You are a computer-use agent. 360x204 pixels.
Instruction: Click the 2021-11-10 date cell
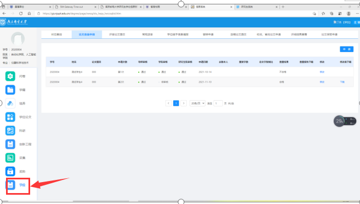coord(205,82)
